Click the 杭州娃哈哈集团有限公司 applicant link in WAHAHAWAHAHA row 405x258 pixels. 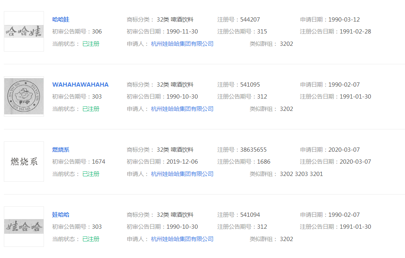point(182,109)
